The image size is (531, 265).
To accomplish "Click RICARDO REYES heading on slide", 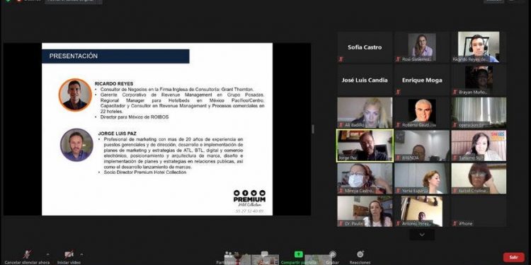I will click(114, 84).
